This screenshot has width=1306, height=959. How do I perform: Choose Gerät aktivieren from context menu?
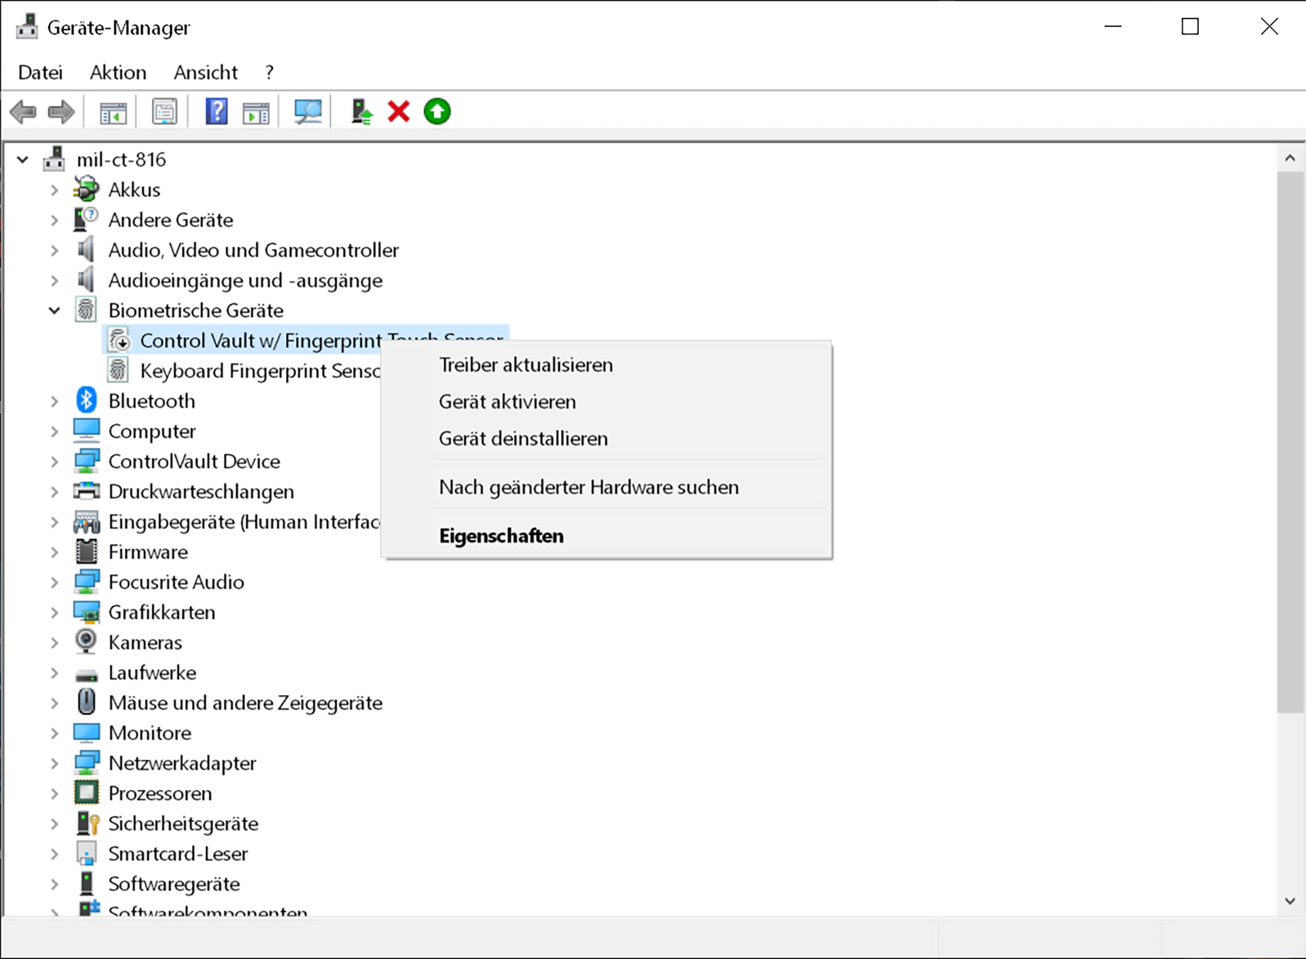pyautogui.click(x=507, y=402)
